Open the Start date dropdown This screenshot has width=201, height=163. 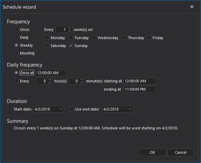coord(61,109)
